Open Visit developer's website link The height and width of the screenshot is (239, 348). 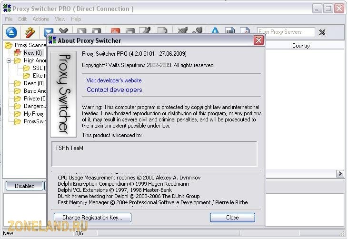click(x=114, y=80)
